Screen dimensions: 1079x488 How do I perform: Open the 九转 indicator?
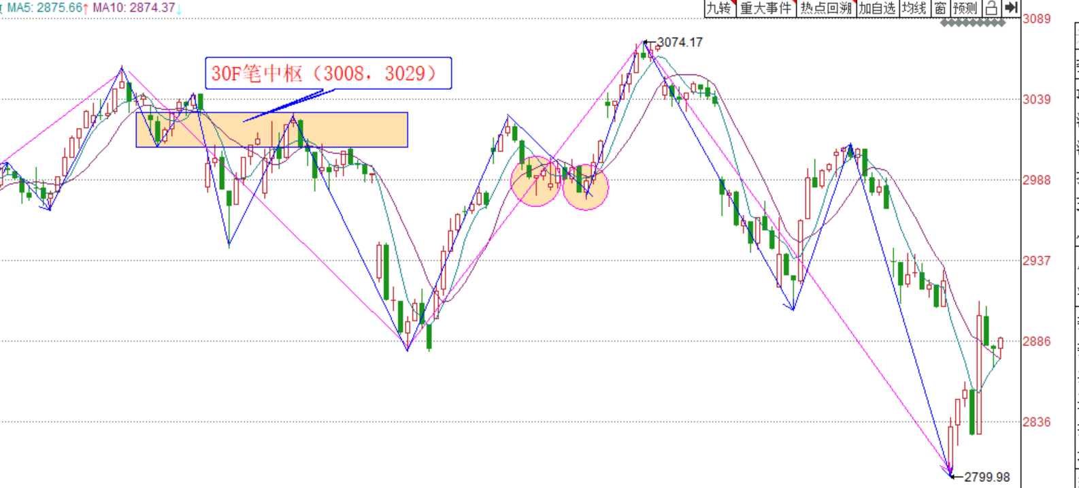(719, 8)
